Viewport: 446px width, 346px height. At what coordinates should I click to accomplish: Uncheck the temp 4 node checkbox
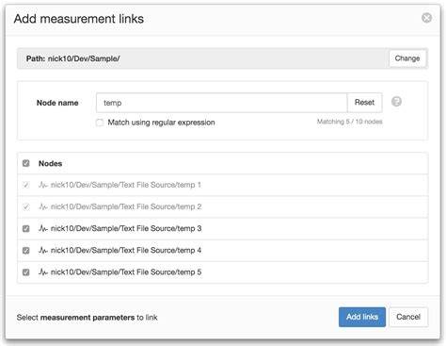pyautogui.click(x=26, y=251)
